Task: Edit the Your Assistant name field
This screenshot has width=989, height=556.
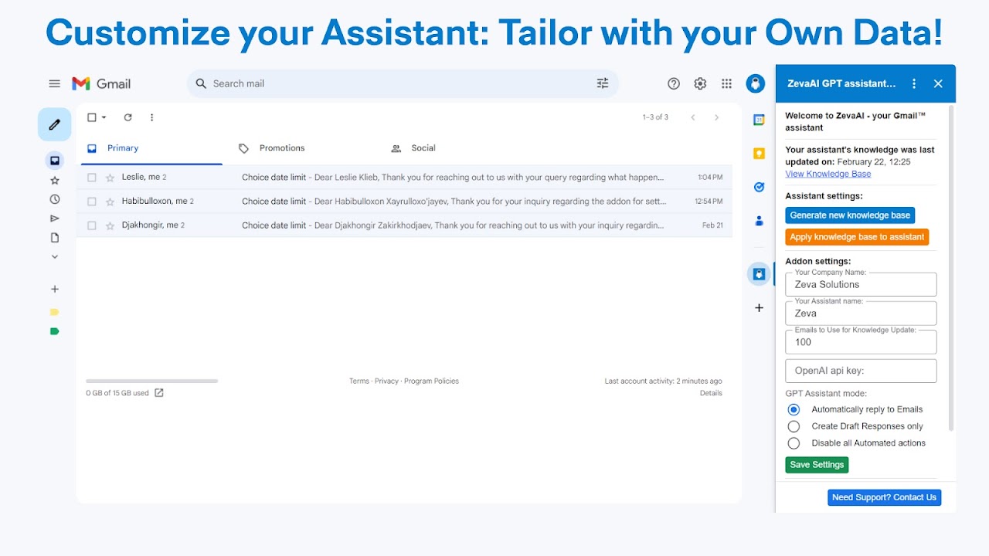Action: tap(861, 313)
